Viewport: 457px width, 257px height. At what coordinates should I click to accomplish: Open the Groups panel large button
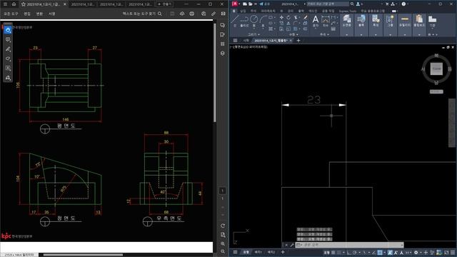390,21
